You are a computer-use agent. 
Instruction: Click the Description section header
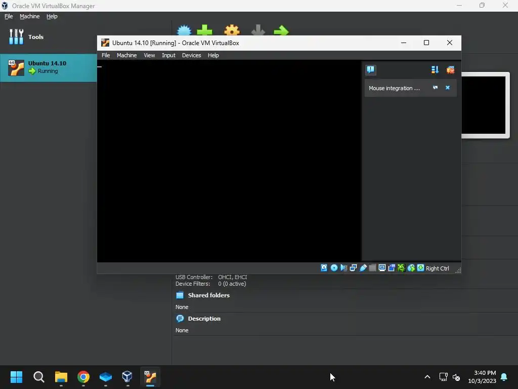204,319
